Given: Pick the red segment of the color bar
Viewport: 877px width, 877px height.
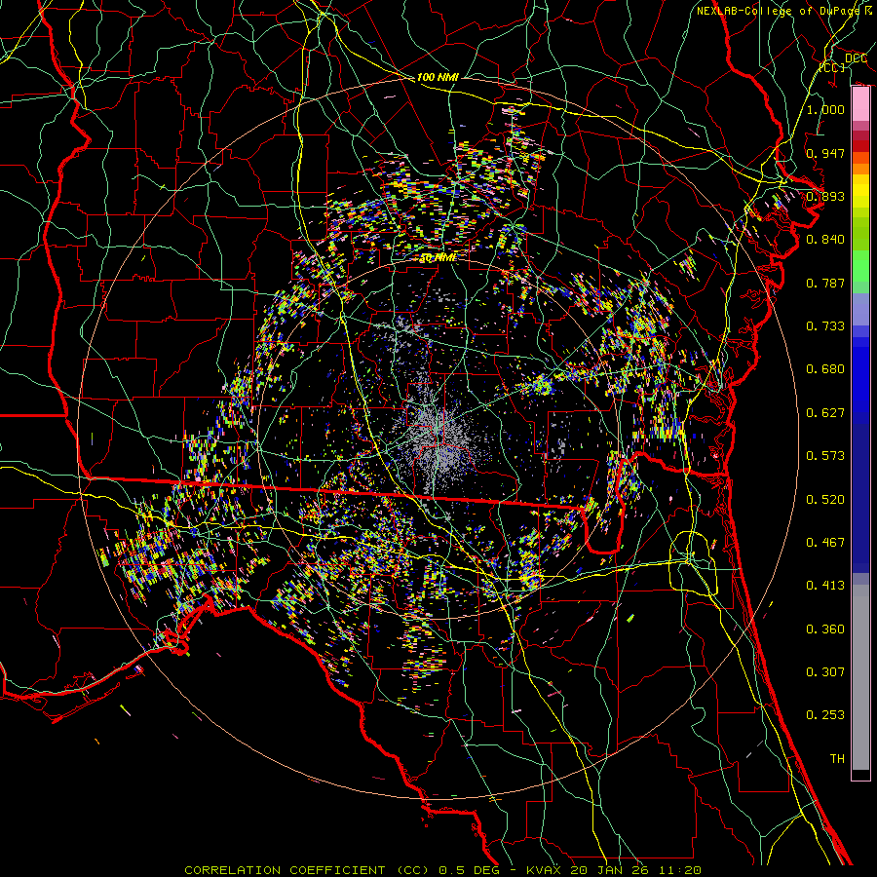Looking at the screenshot, I should tap(860, 145).
